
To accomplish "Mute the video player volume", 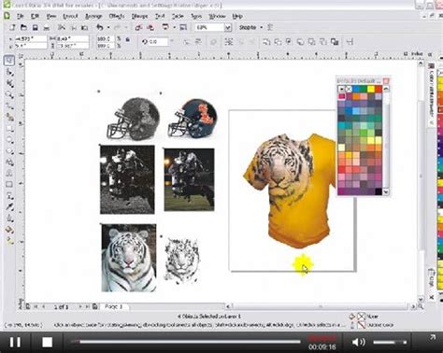I will point(358,342).
